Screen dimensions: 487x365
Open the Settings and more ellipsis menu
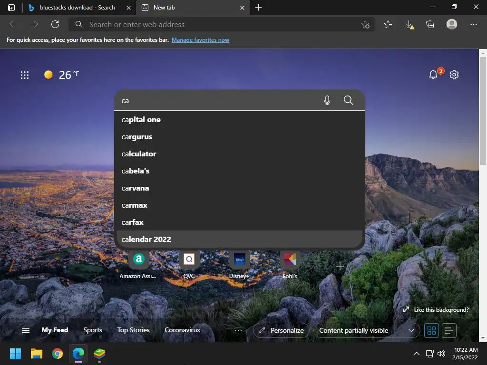pyautogui.click(x=473, y=24)
